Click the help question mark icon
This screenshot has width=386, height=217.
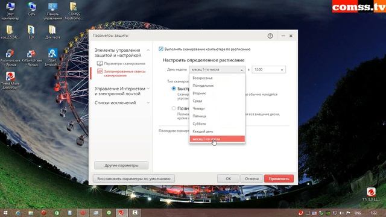pyautogui.click(x=270, y=36)
